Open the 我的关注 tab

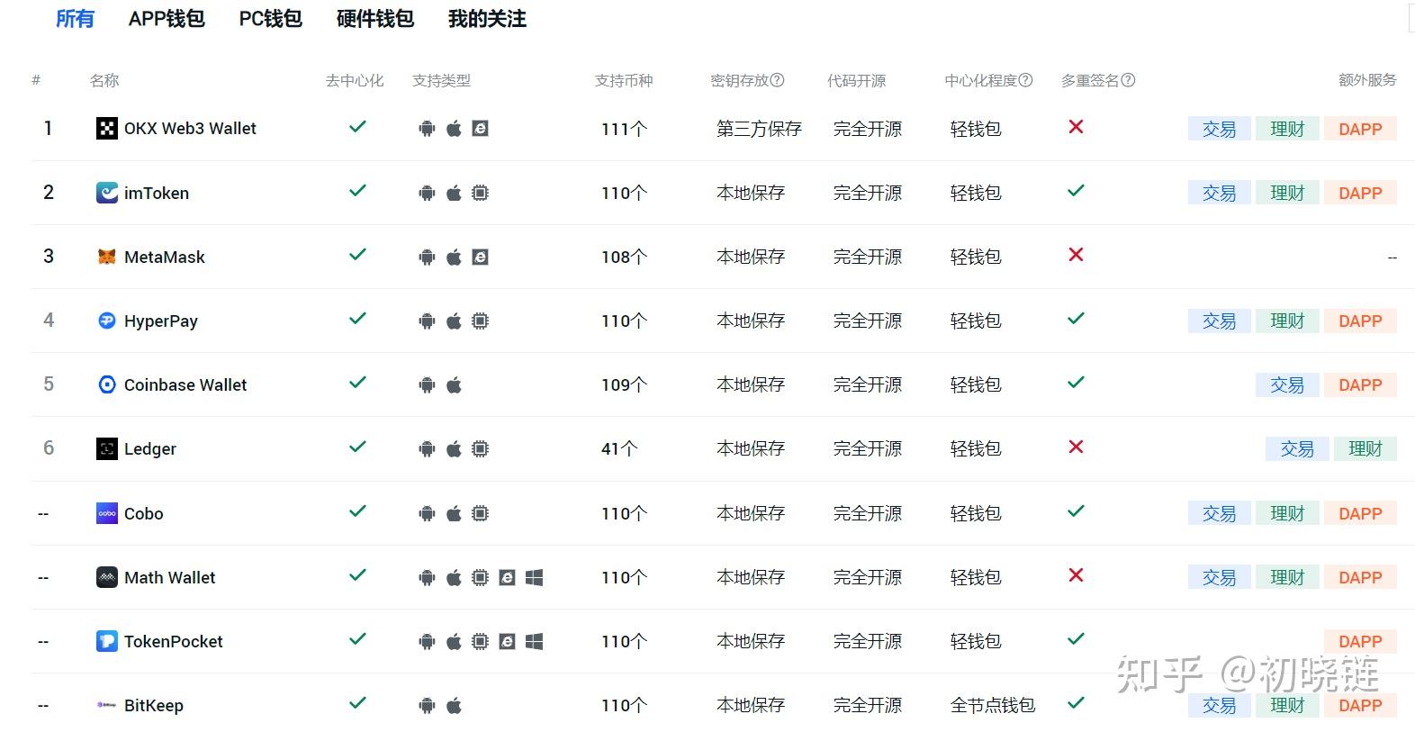[x=487, y=19]
